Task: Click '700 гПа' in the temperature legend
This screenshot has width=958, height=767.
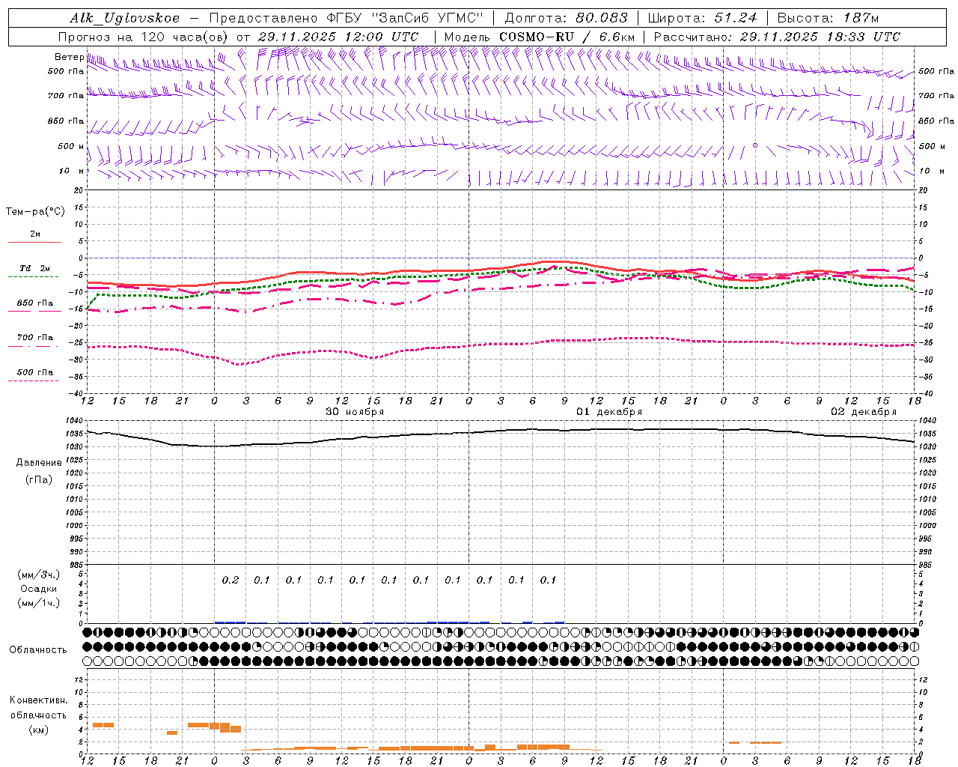Action: 35,338
